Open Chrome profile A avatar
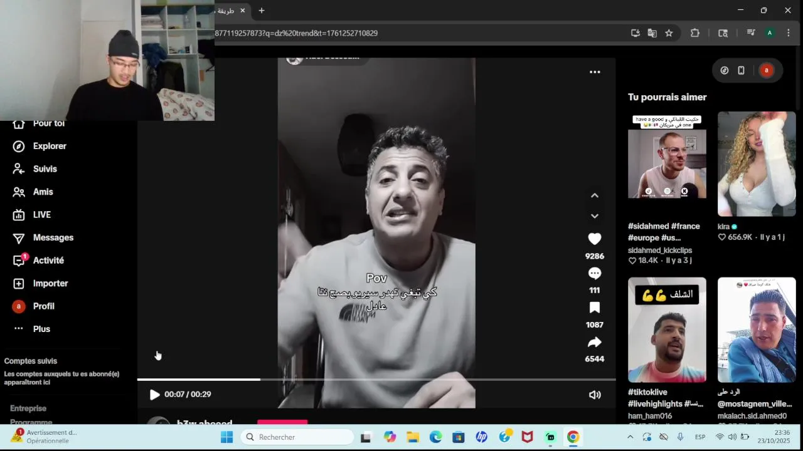 tap(769, 33)
